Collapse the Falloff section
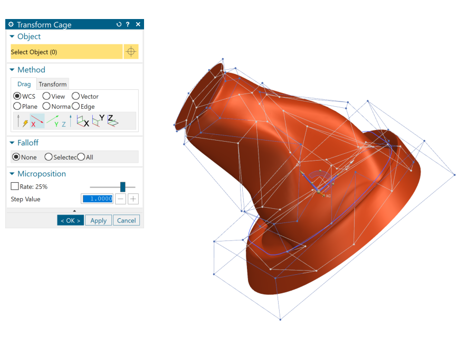 pyautogui.click(x=12, y=143)
